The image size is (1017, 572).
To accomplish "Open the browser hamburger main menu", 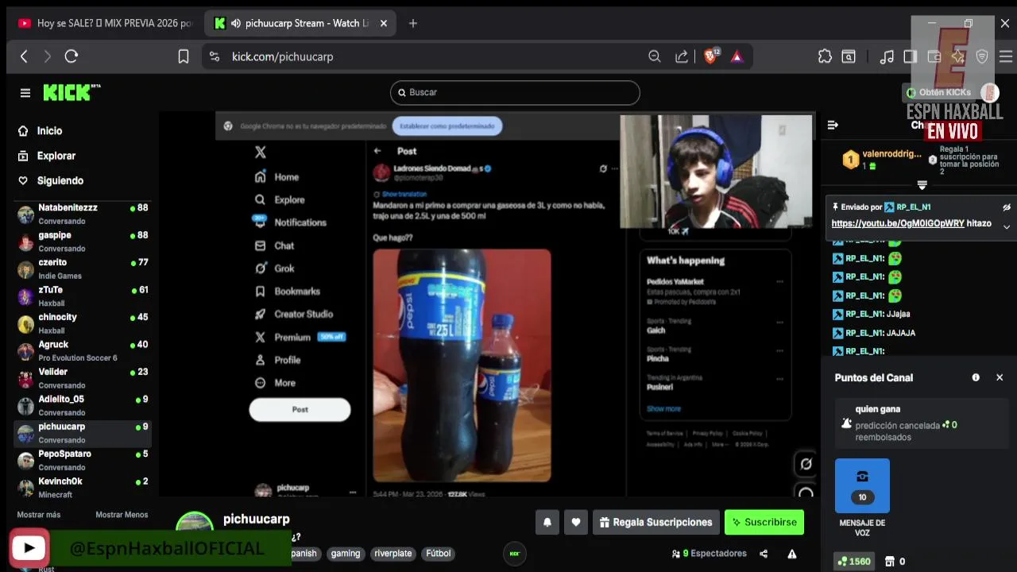I will tap(1006, 56).
